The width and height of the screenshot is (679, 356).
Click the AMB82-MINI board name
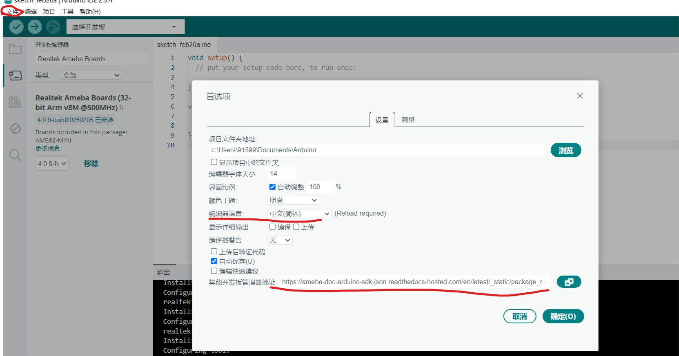click(53, 140)
